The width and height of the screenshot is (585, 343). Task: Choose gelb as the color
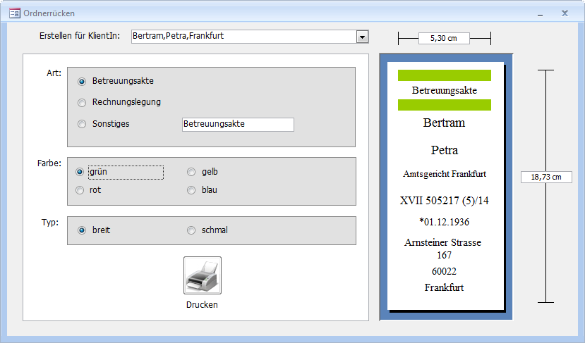(x=191, y=172)
